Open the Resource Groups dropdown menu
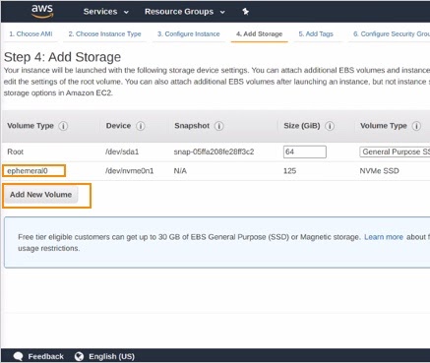430x363 pixels. point(185,12)
